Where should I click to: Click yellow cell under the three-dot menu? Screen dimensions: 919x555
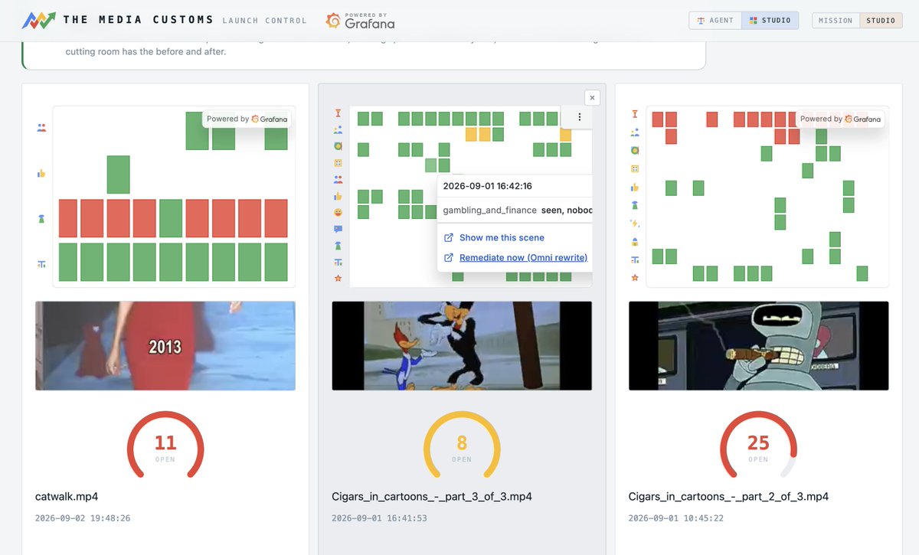coord(565,135)
